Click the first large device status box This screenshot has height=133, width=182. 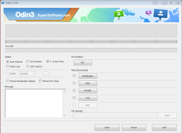[16, 31]
